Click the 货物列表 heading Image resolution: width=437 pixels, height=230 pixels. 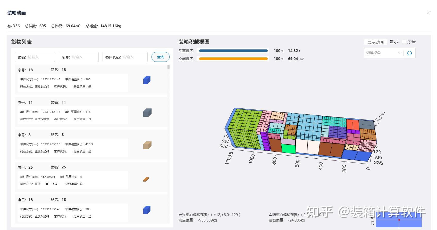(x=21, y=42)
